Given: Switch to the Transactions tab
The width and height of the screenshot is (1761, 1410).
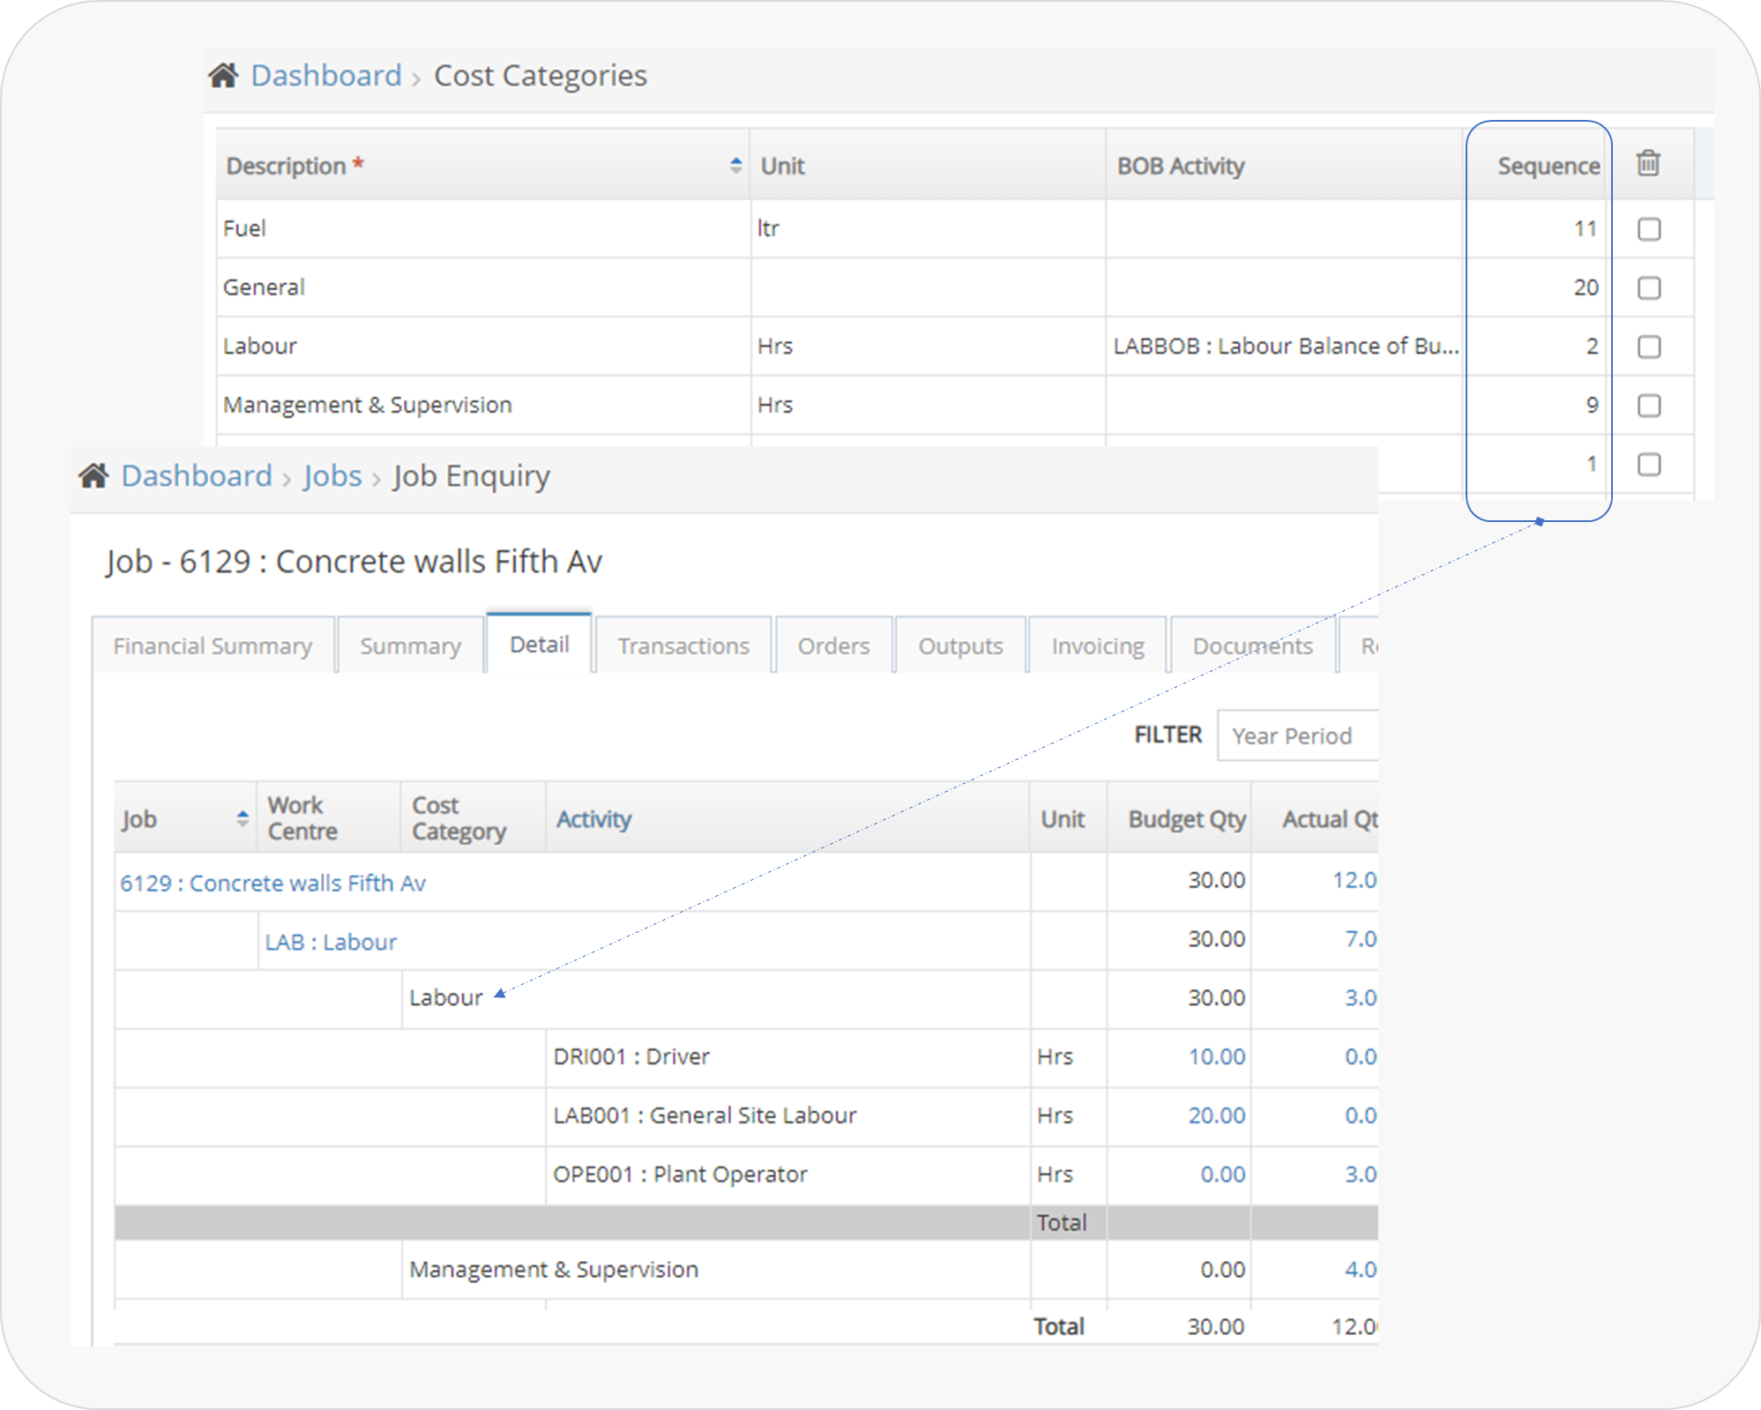Looking at the screenshot, I should click(x=683, y=645).
